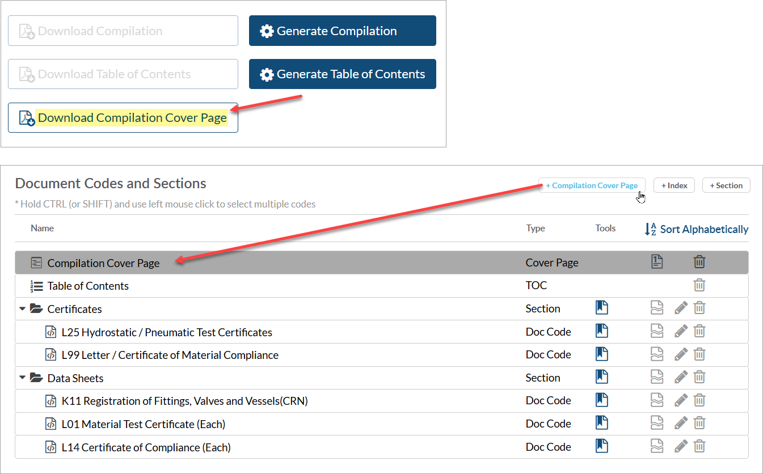
Task: Select the Compilation Cover Page row
Action: (x=382, y=263)
